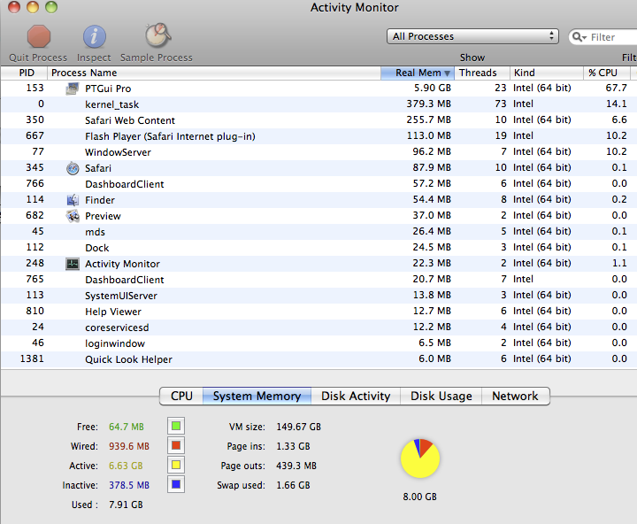637x524 pixels.
Task: Click the Sample Process icon
Action: [x=157, y=35]
